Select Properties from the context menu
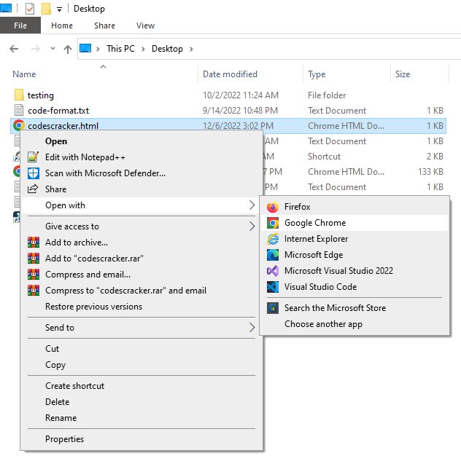The width and height of the screenshot is (461, 461). [64, 439]
